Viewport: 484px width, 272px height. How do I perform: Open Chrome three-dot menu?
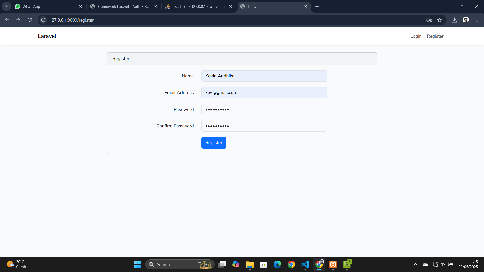point(477,20)
